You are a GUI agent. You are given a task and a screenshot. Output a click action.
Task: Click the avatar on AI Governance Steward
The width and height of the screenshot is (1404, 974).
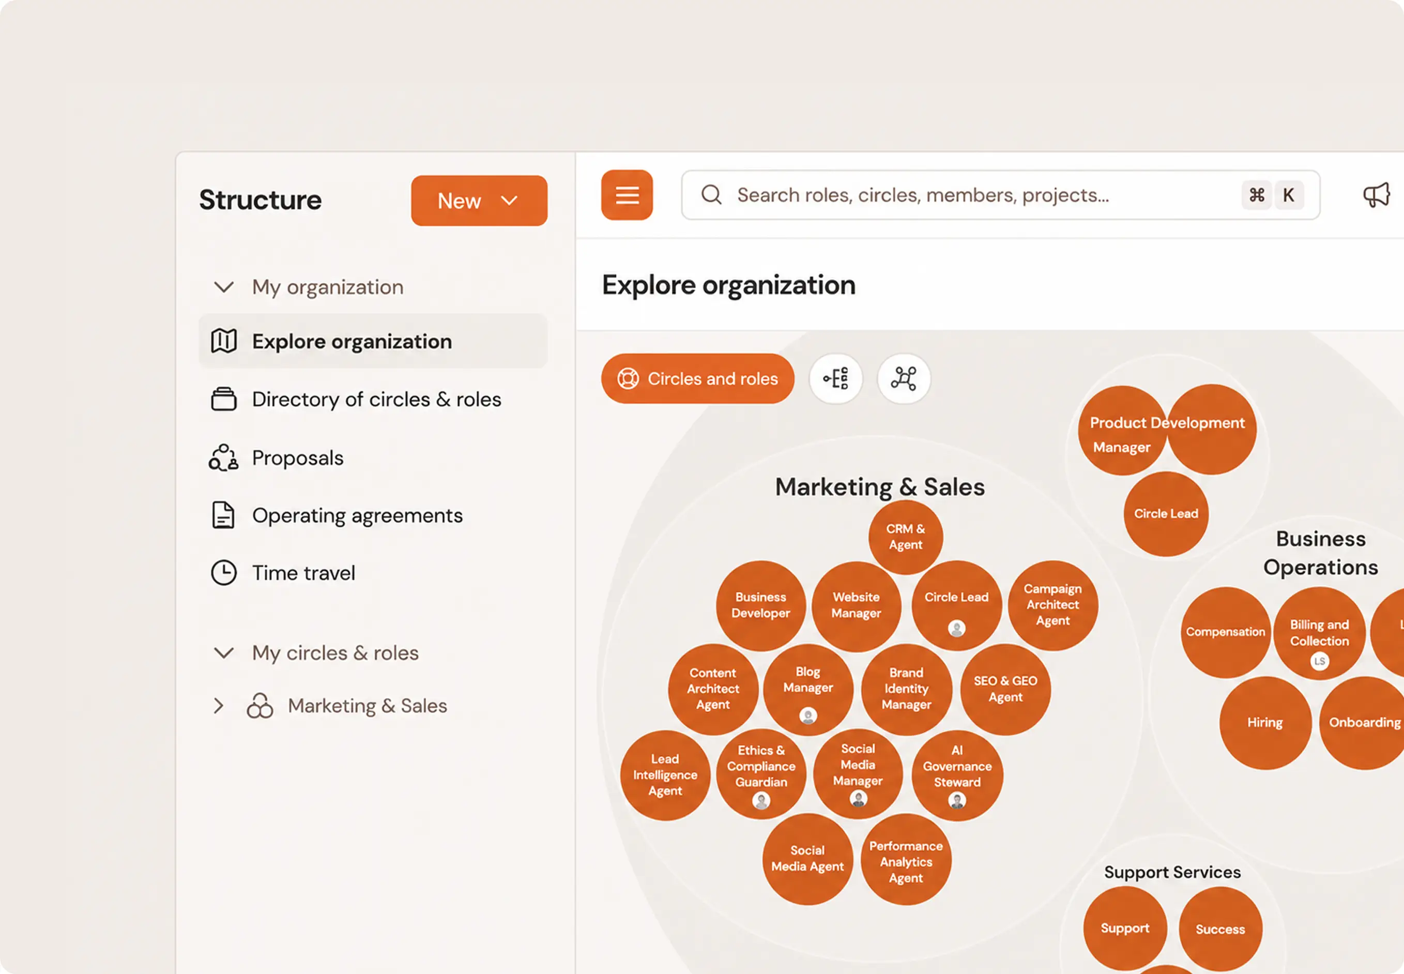pyautogui.click(x=957, y=800)
